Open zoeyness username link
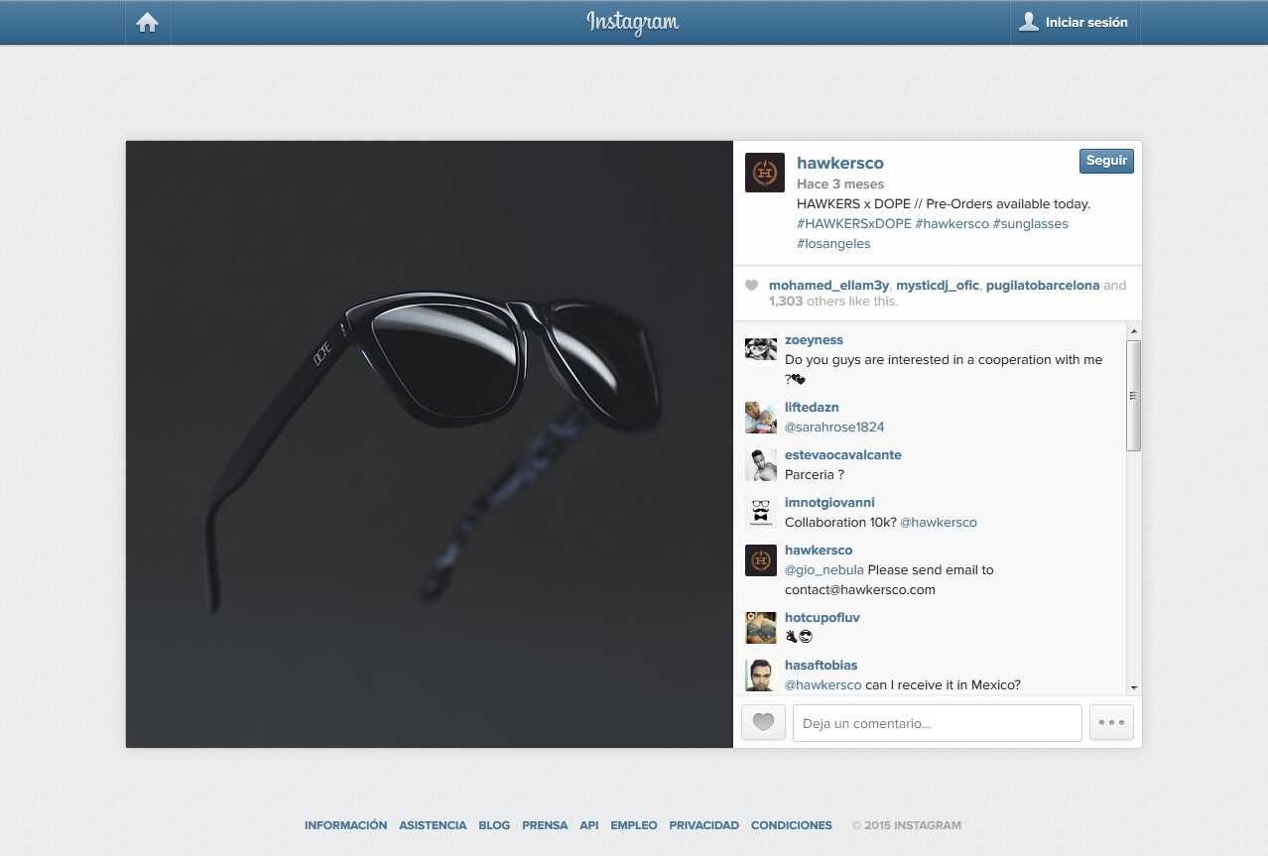 [x=814, y=340]
